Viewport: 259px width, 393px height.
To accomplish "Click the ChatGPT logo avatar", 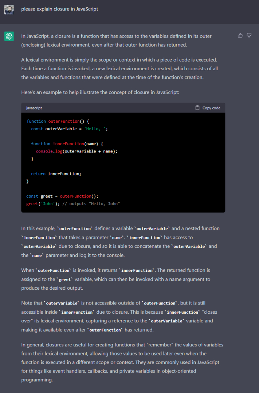I will point(9,36).
